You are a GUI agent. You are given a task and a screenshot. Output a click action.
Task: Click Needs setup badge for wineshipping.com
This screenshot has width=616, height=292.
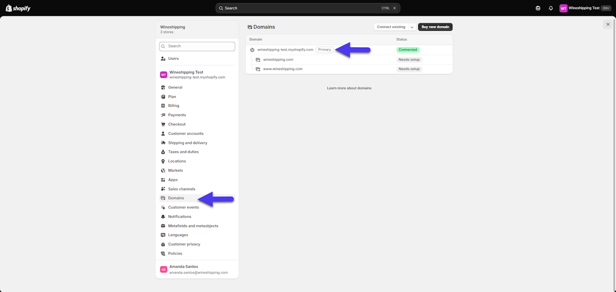point(410,60)
